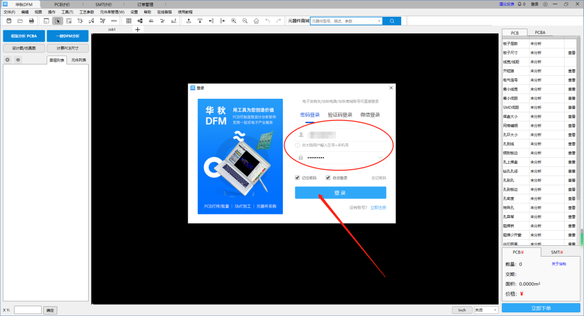Select the SMT price tab
This screenshot has height=316, width=584.
point(557,252)
